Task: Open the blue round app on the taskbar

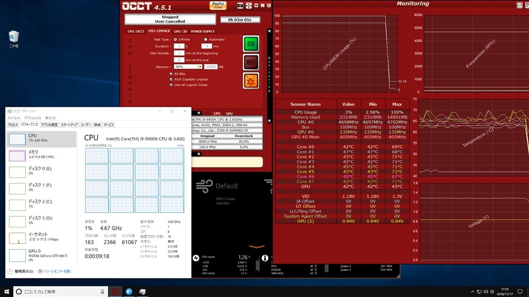Action: (129, 292)
